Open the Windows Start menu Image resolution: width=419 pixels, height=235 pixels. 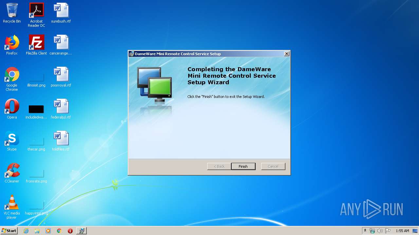tap(9, 230)
